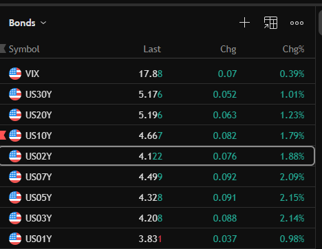The height and width of the screenshot is (249, 322).
Task: Click the red flag on US10Y
Action: 3,136
